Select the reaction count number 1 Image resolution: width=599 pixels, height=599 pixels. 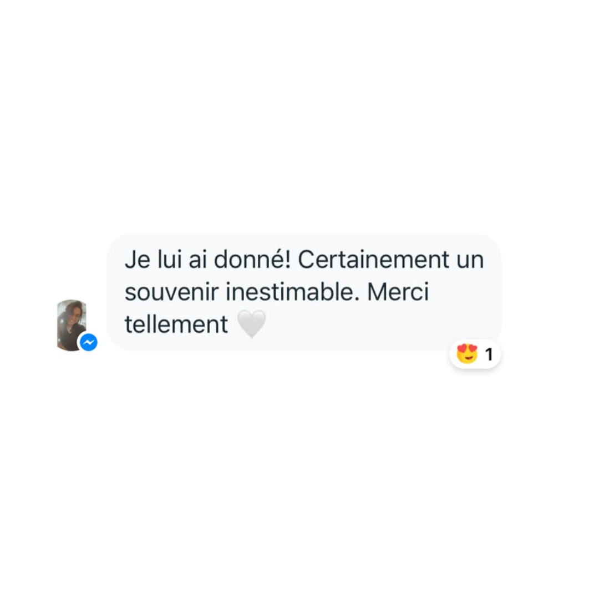(x=489, y=354)
